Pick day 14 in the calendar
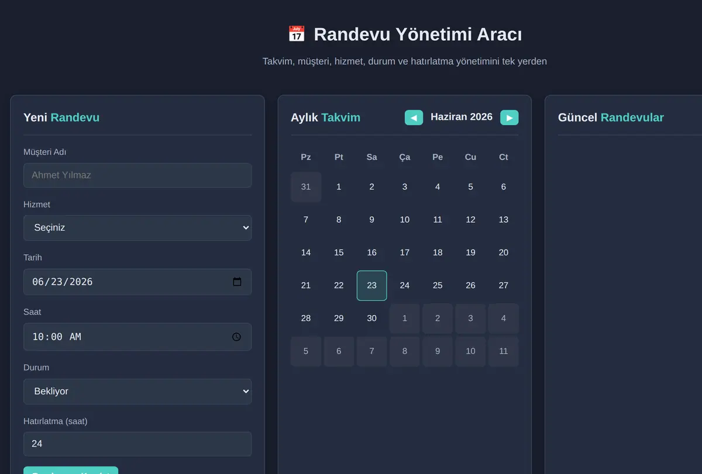 click(306, 252)
